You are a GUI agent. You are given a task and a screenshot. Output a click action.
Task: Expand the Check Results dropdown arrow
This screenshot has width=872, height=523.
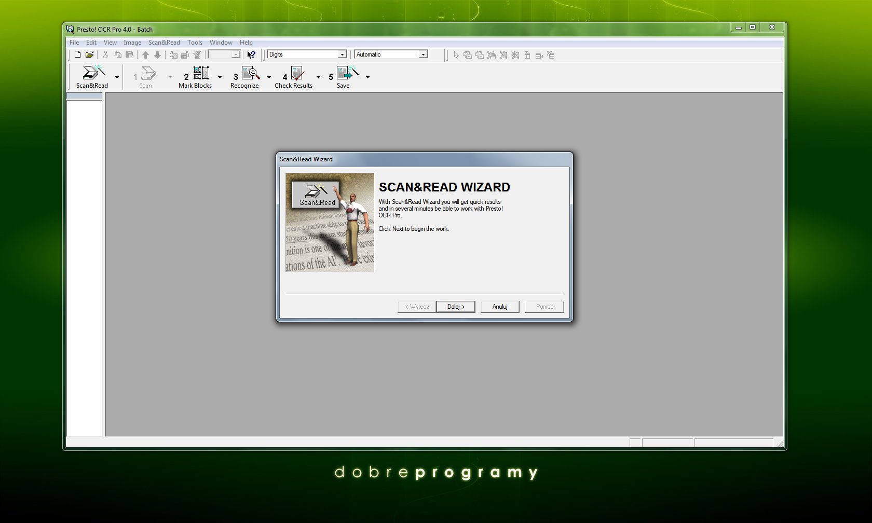[318, 77]
